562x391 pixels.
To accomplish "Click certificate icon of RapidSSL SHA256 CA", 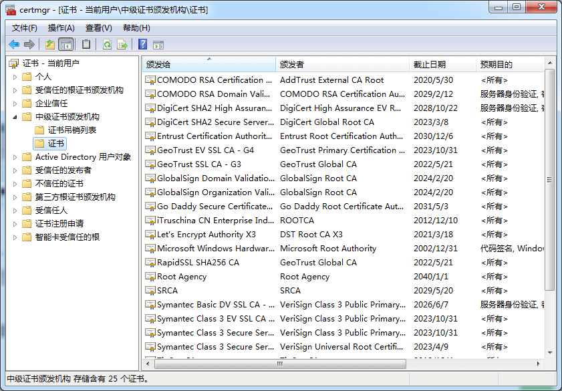I will 150,263.
